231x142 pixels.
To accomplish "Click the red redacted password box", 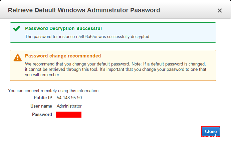I will tap(68, 115).
